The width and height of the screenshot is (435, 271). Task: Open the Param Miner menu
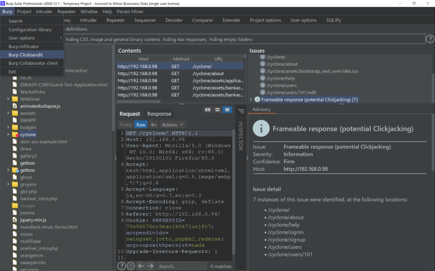point(130,12)
